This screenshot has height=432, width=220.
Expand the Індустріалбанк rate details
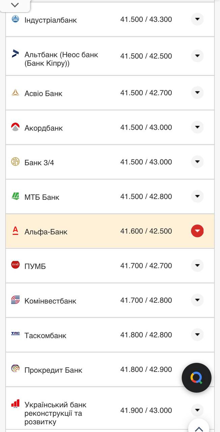point(197,19)
